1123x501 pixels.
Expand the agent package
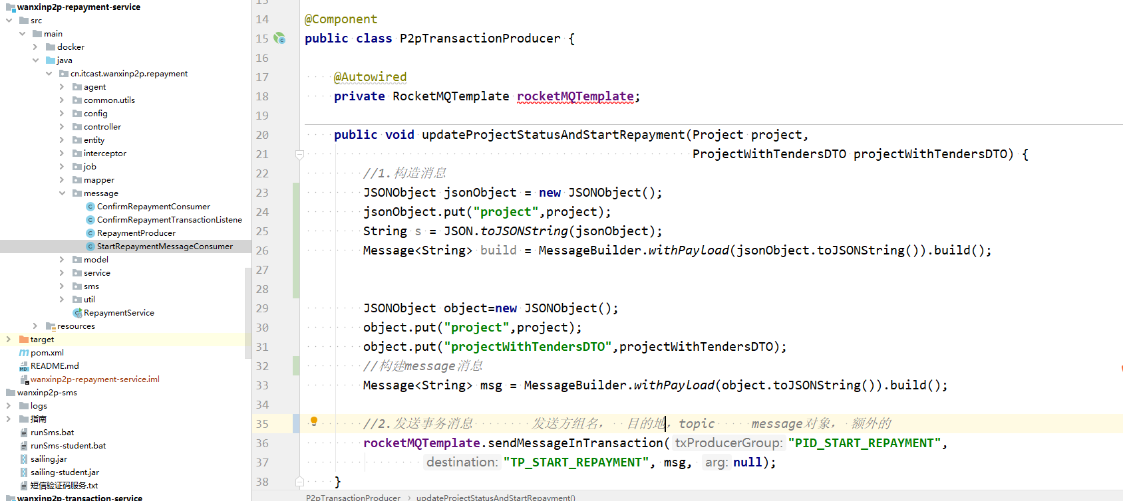62,87
